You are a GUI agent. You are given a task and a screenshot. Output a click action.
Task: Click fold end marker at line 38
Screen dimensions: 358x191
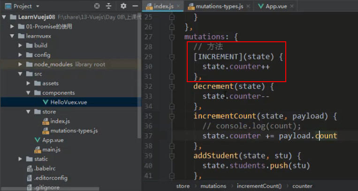pyautogui.click(x=172, y=145)
